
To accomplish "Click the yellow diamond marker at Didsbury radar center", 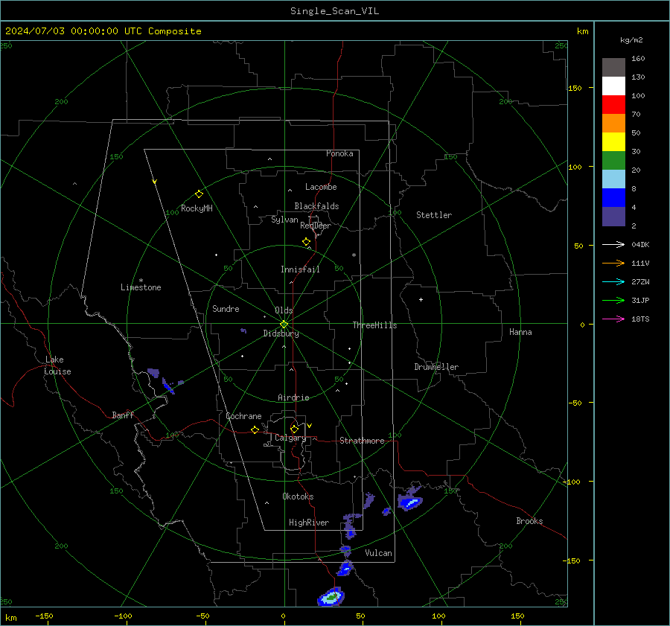I will [x=284, y=325].
